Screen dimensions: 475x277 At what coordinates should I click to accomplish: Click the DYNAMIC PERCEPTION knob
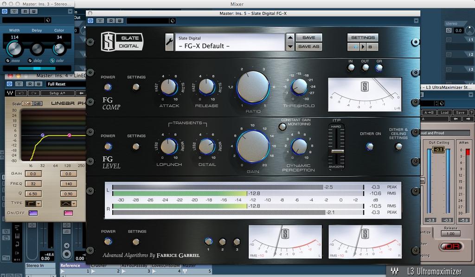[x=299, y=146]
